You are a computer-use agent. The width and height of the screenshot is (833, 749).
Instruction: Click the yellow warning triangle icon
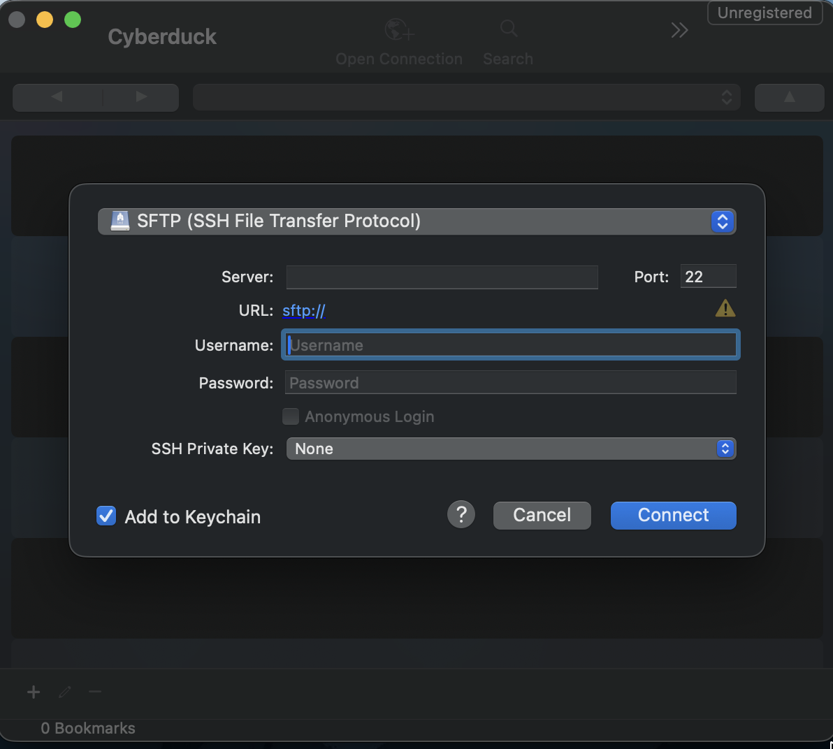pos(725,308)
